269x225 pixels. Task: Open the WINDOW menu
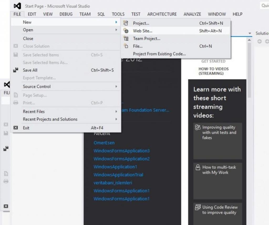tap(217, 14)
